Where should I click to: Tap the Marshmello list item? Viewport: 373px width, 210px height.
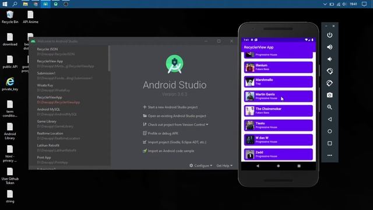tap(279, 82)
